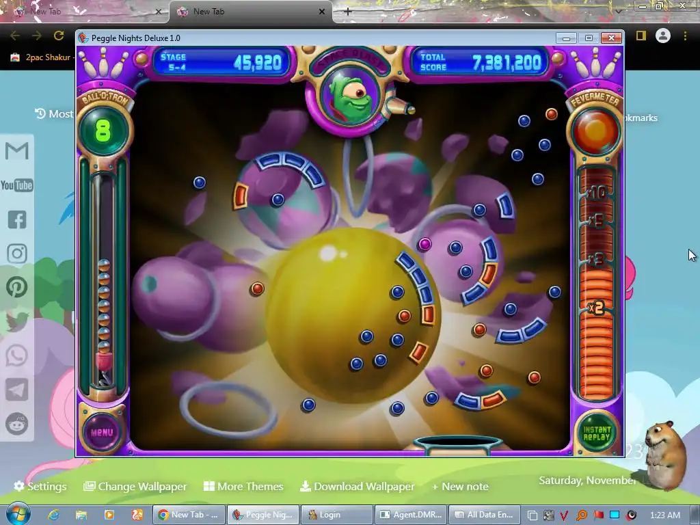Open the Windows Start menu
The width and height of the screenshot is (700, 525).
click(17, 514)
